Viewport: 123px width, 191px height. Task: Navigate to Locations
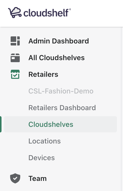pyautogui.click(x=45, y=141)
